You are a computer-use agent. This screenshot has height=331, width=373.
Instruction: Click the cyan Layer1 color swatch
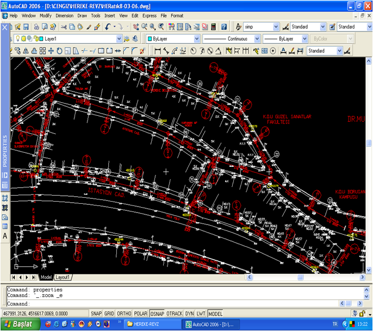click(x=41, y=39)
